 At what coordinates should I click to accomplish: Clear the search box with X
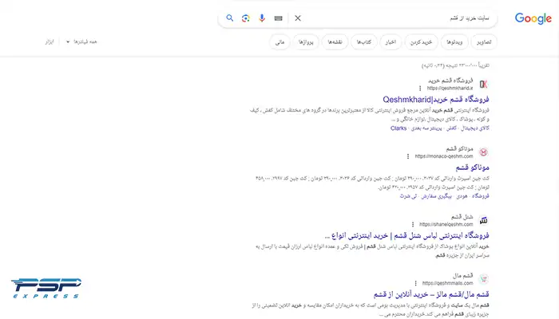pos(298,18)
